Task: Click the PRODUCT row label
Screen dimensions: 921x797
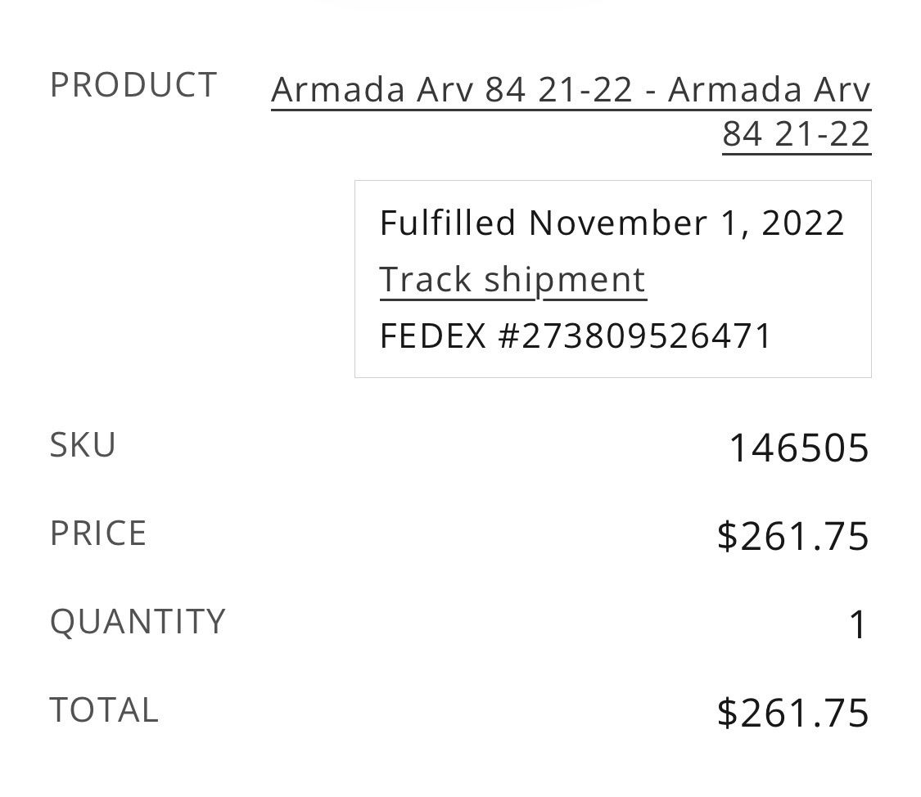Action: (133, 85)
